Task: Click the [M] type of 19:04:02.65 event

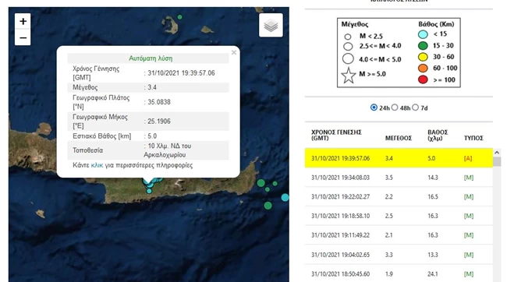Action: 469,255
